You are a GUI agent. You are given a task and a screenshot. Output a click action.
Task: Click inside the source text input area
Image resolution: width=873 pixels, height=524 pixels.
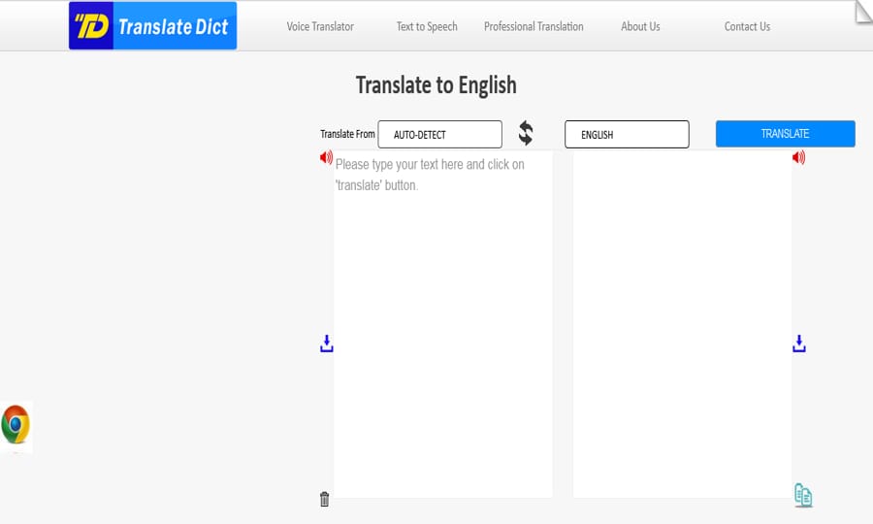click(x=443, y=324)
